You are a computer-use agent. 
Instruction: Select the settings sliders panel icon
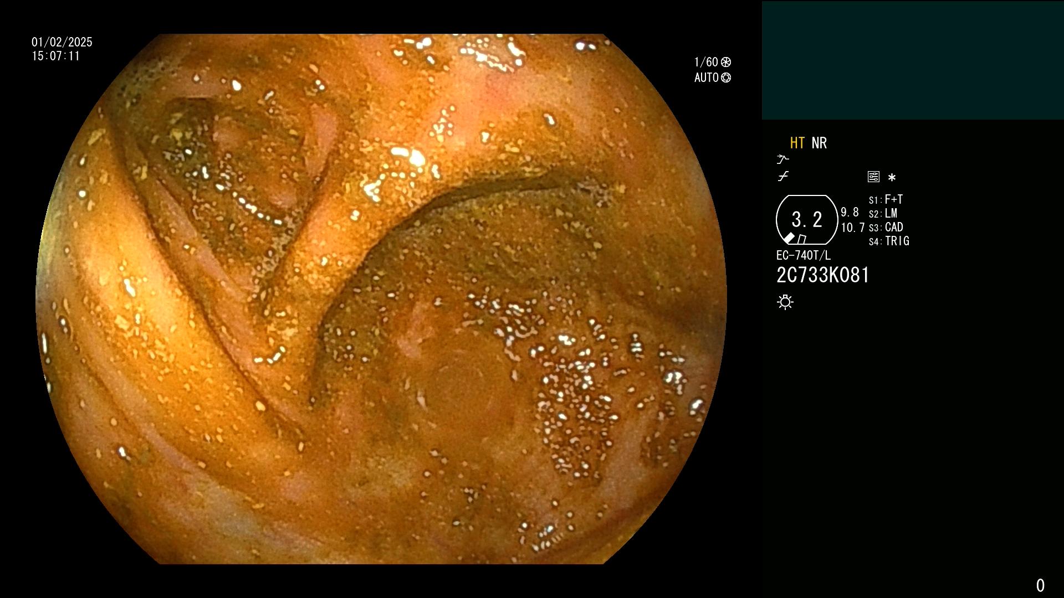[x=873, y=177]
